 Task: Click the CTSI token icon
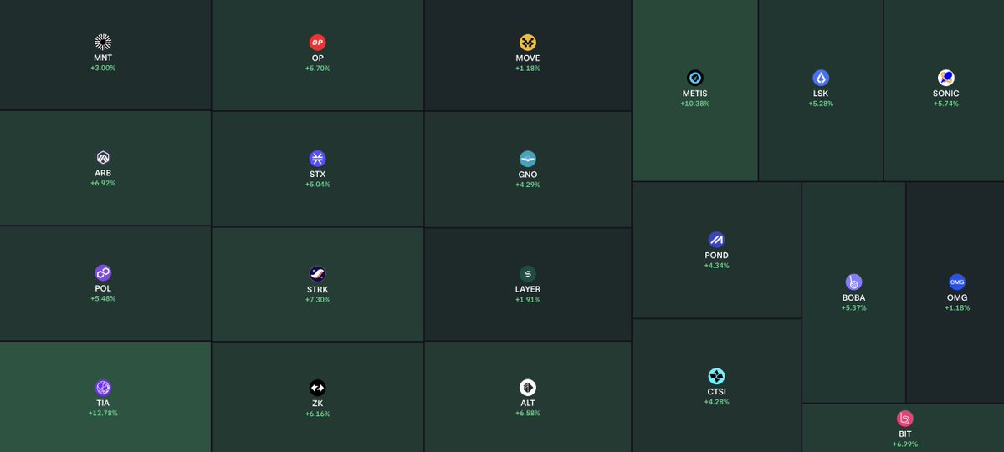click(x=716, y=376)
